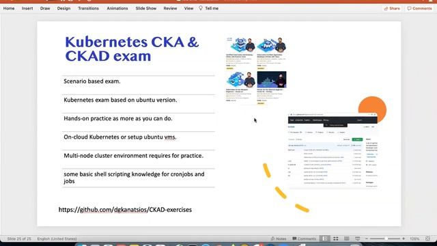Click 'Hands-on practice as more as you can do.'
This screenshot has height=246, width=437.
pyautogui.click(x=118, y=118)
